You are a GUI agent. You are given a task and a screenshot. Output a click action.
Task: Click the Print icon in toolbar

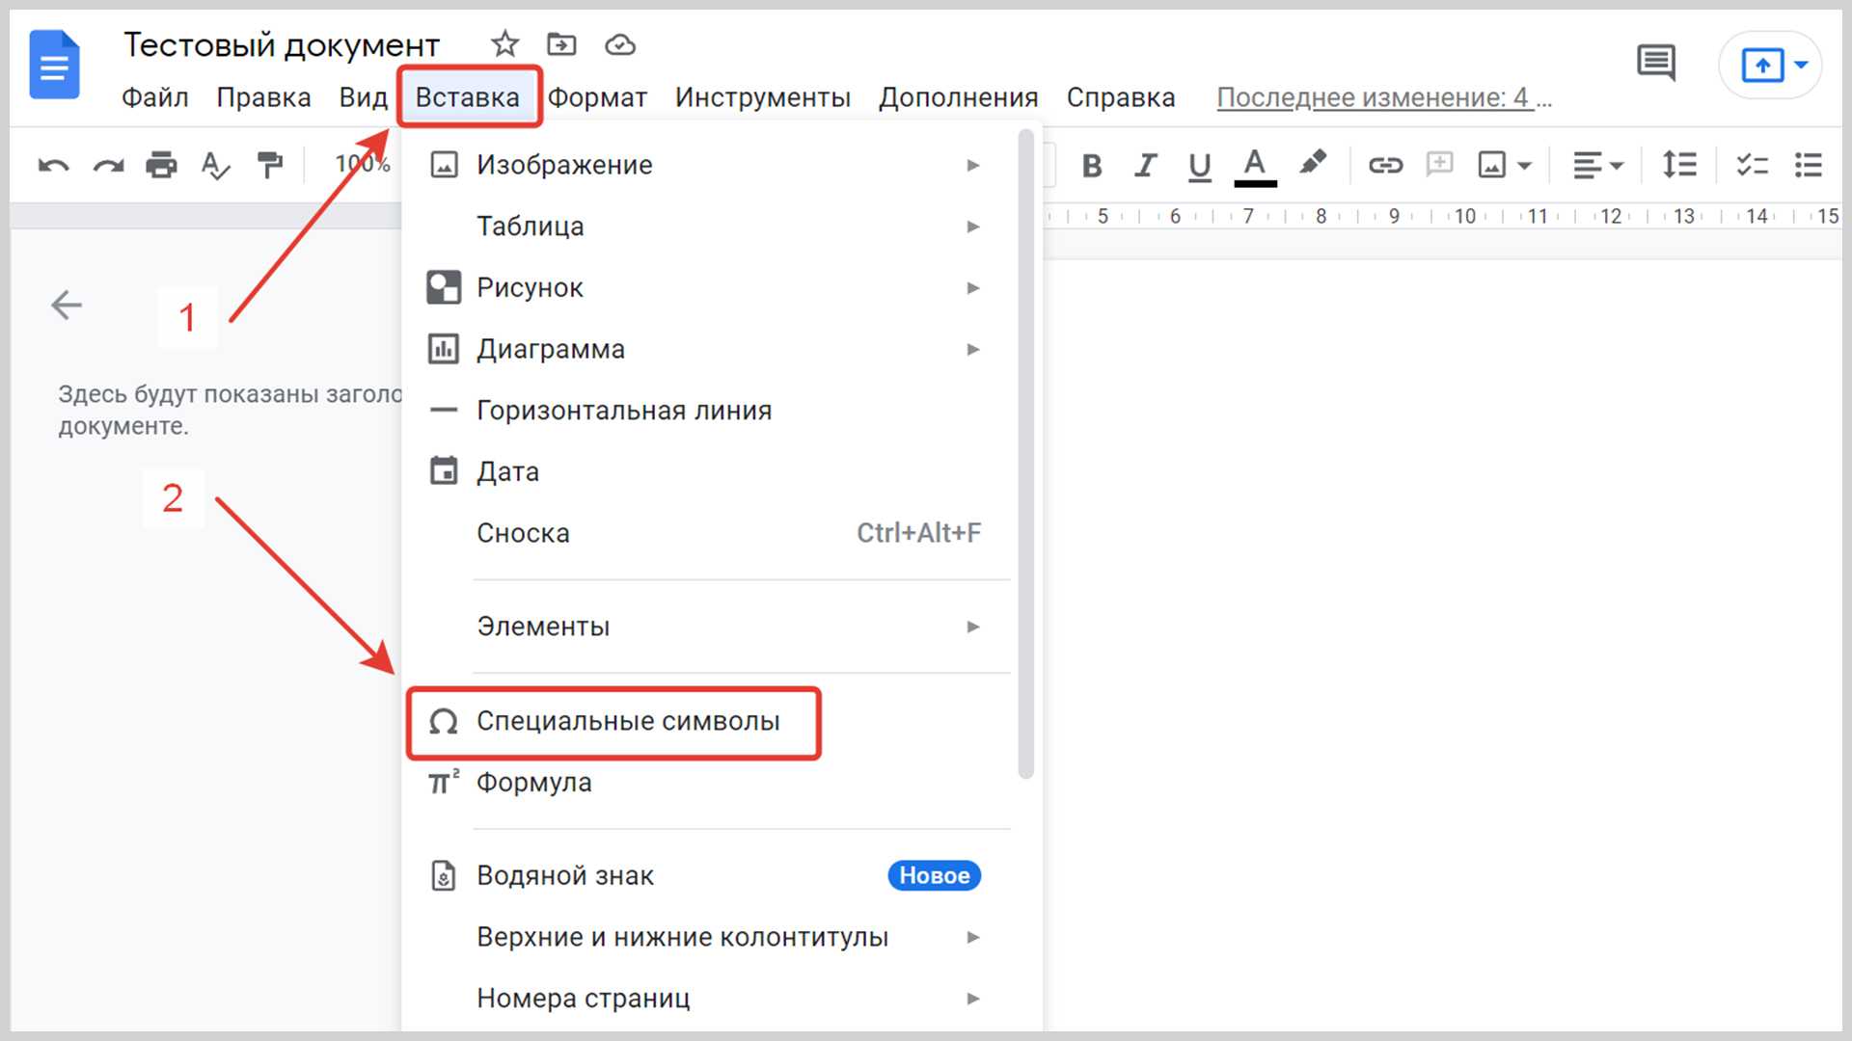pyautogui.click(x=161, y=166)
